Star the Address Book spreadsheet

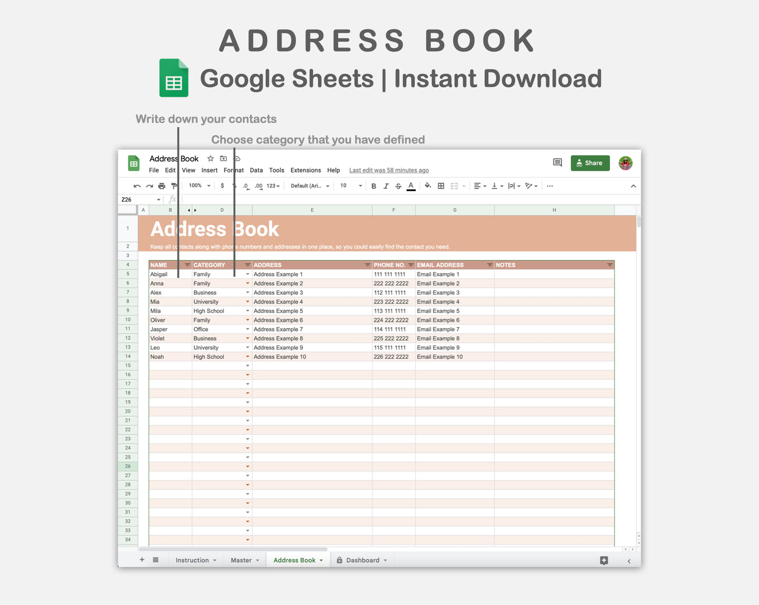[210, 158]
